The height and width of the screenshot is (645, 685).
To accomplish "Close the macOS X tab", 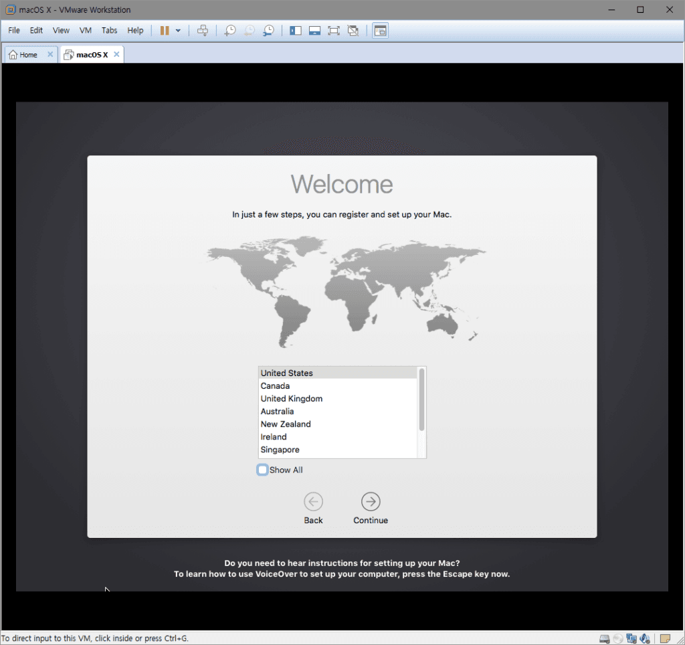I will click(x=116, y=54).
